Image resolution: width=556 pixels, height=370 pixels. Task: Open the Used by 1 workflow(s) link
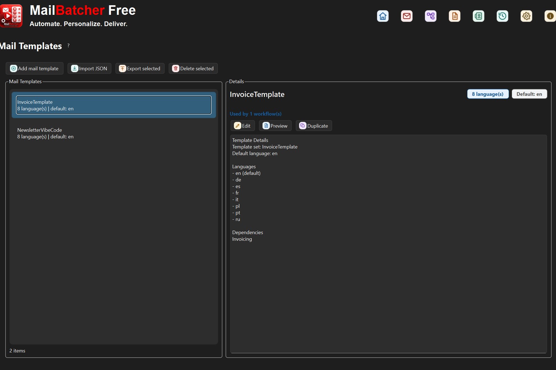(x=256, y=114)
